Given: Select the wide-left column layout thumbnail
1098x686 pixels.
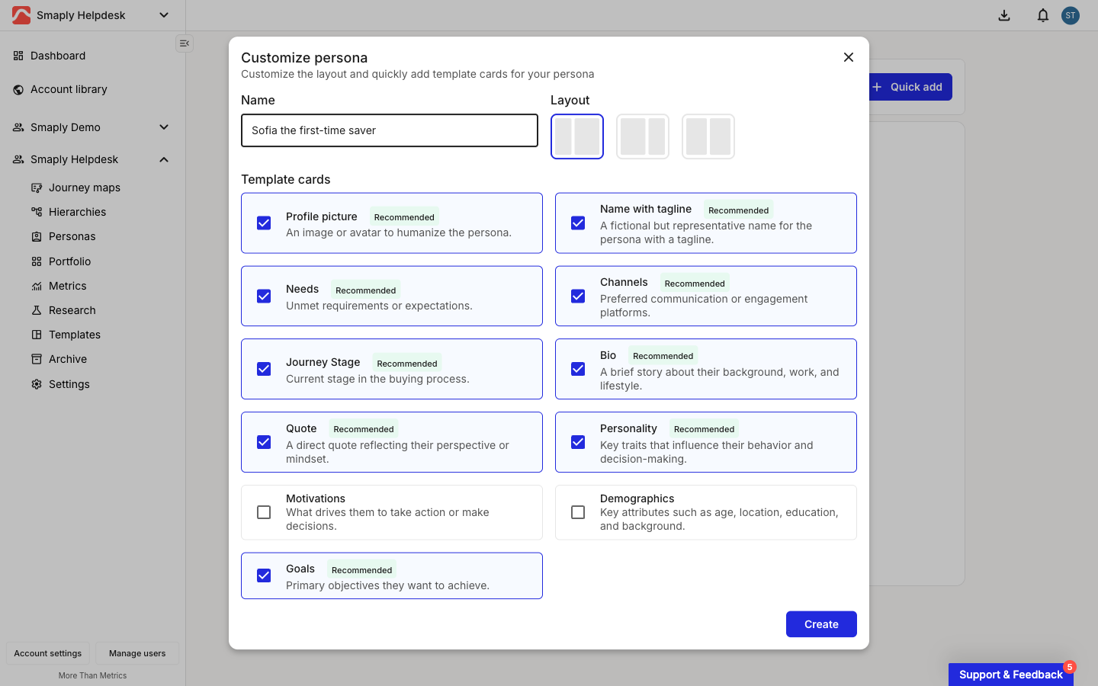Looking at the screenshot, I should [643, 136].
